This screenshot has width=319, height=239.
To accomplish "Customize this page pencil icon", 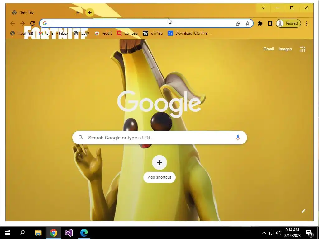I will pos(303,211).
